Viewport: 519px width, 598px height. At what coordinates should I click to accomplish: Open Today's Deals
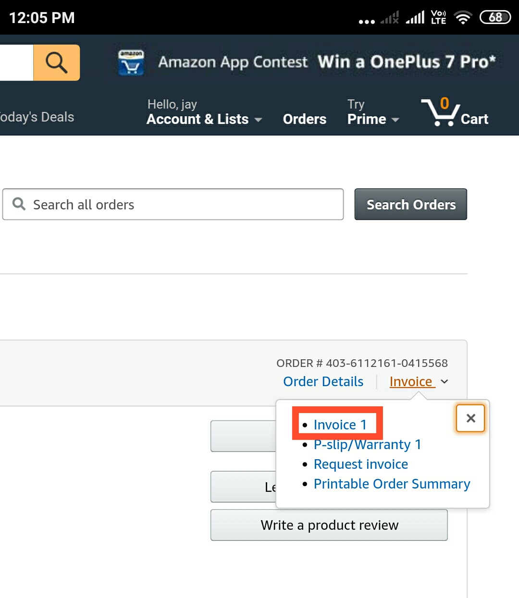pos(37,116)
